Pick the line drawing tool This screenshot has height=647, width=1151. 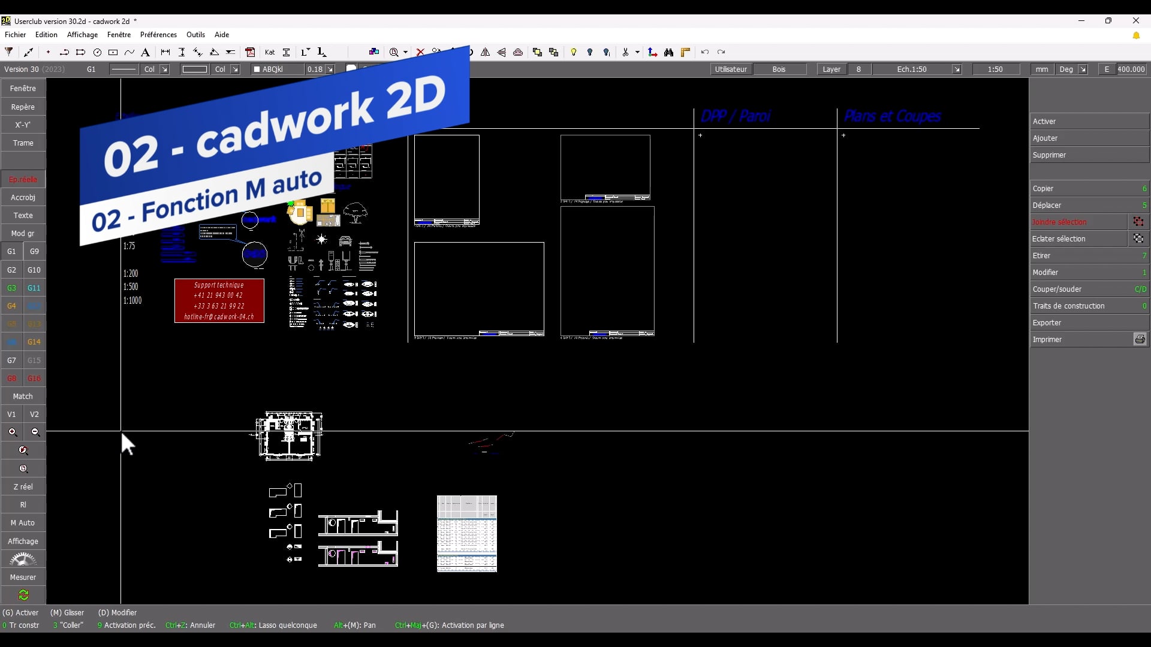tap(28, 52)
